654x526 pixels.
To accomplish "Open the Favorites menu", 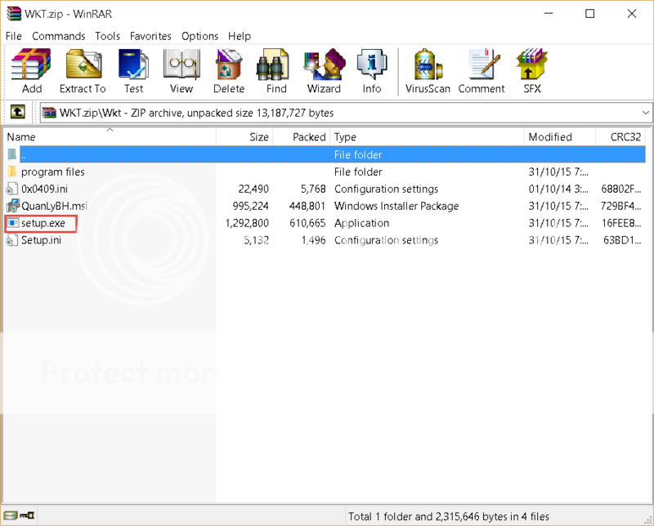I will point(150,36).
